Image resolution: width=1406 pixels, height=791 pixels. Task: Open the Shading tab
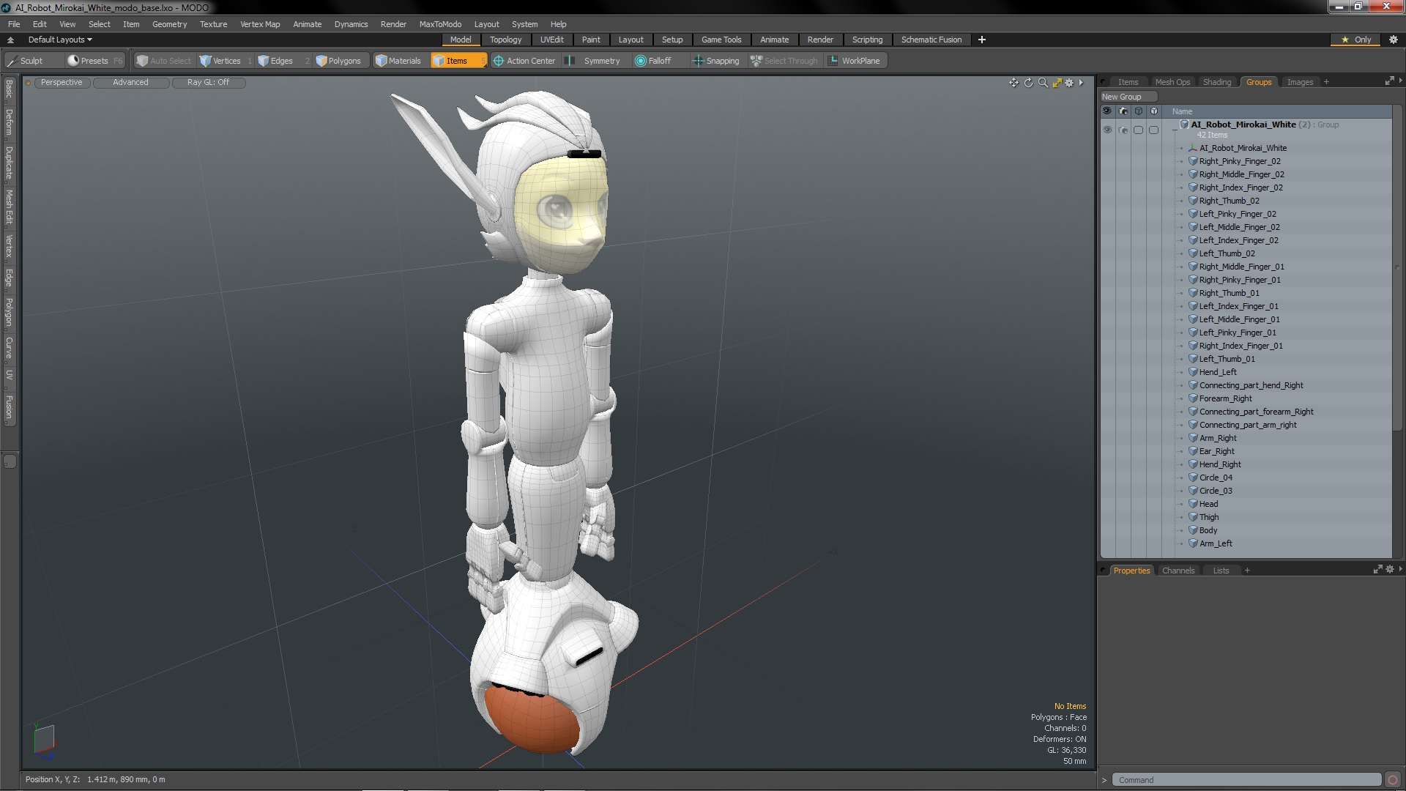pos(1217,82)
